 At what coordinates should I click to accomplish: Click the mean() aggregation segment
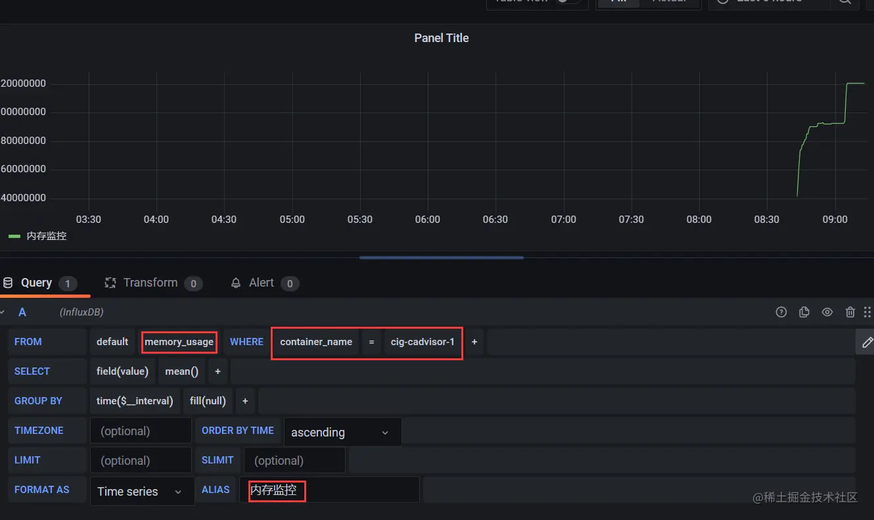181,371
